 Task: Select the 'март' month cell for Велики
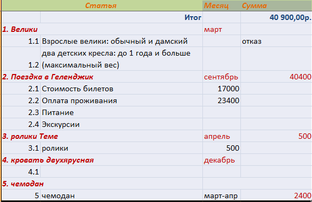(221, 29)
